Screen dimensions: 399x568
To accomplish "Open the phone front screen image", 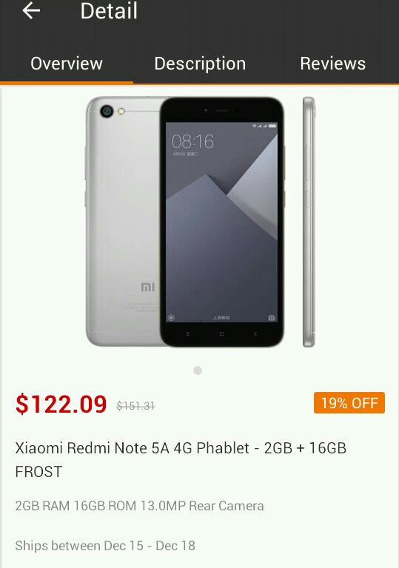I will (222, 222).
